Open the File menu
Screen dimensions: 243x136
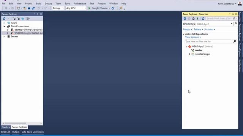(x=3, y=3)
